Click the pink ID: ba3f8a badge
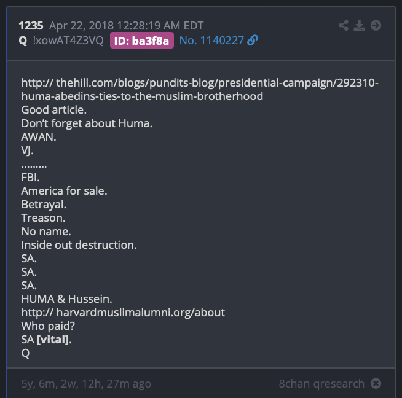The height and width of the screenshot is (398, 402). tap(142, 41)
